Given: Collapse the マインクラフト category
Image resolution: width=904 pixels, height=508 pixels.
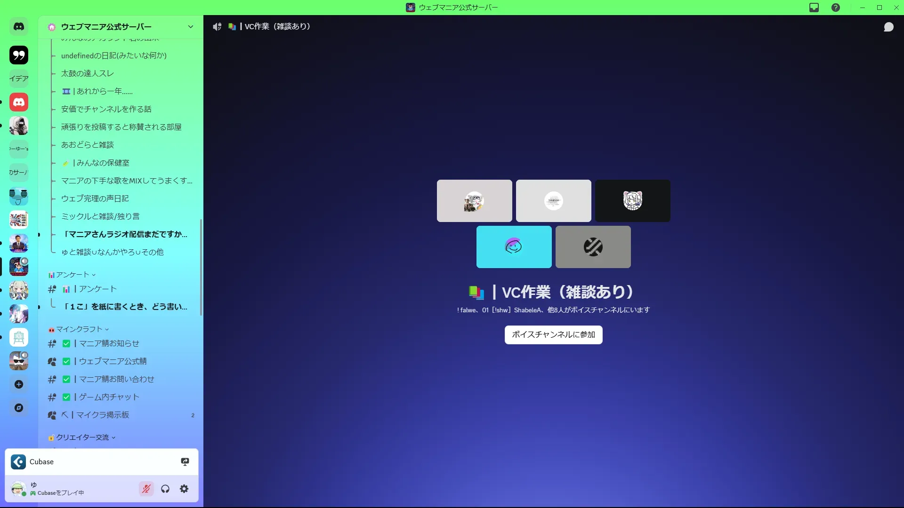Looking at the screenshot, I should click(x=79, y=329).
